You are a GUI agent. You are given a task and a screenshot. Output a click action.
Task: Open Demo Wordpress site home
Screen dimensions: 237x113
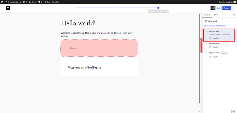13,2
